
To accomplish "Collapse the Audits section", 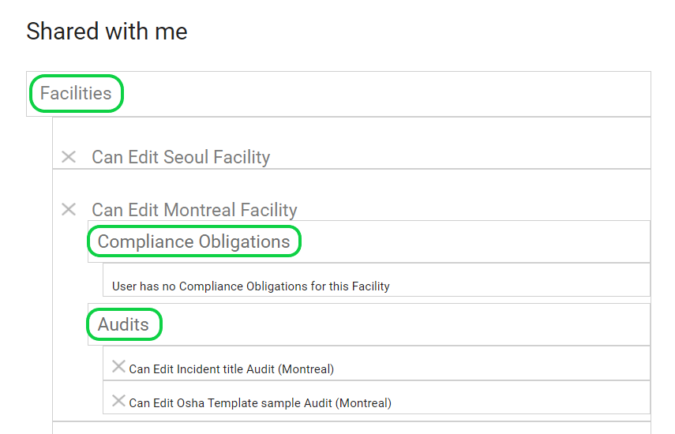I will pos(123,324).
